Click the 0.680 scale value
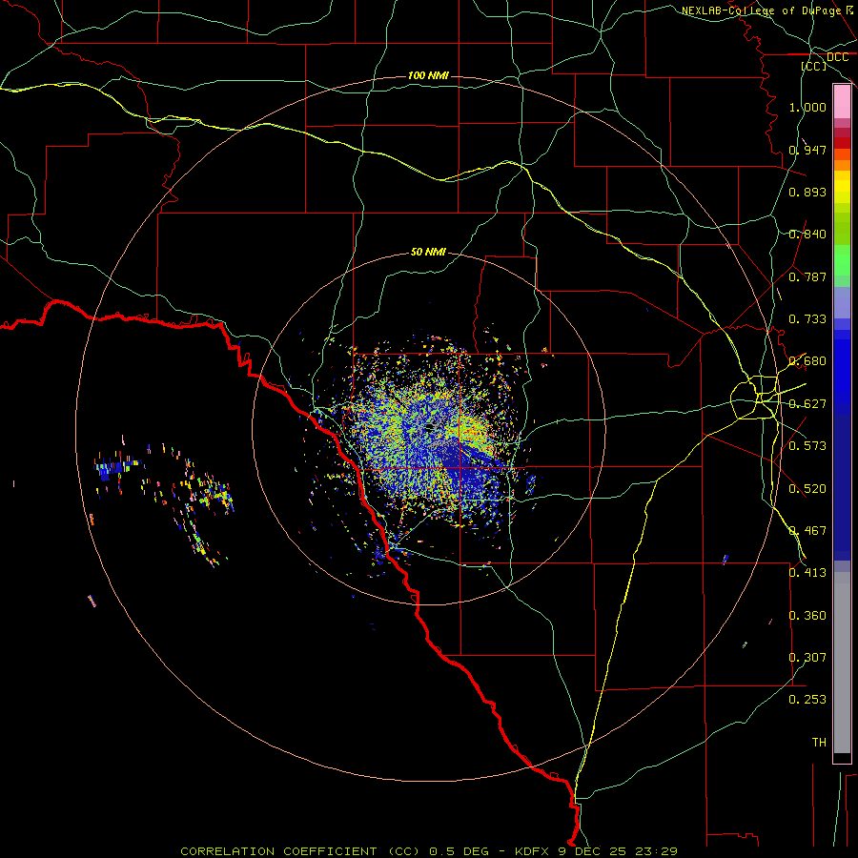This screenshot has height=858, width=858. click(807, 361)
